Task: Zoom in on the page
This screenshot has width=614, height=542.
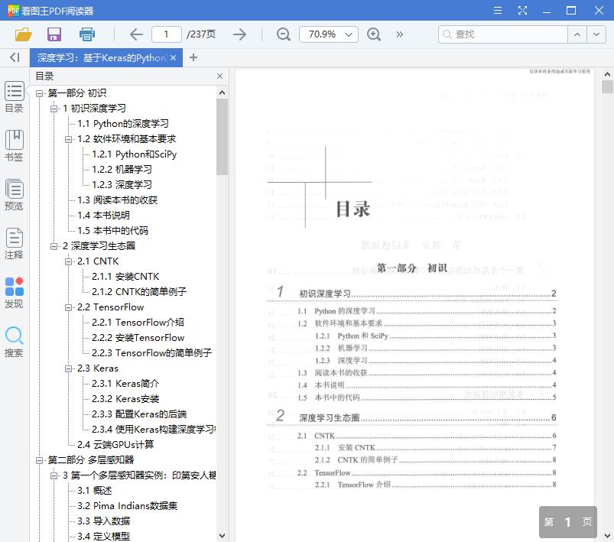Action: pos(374,34)
